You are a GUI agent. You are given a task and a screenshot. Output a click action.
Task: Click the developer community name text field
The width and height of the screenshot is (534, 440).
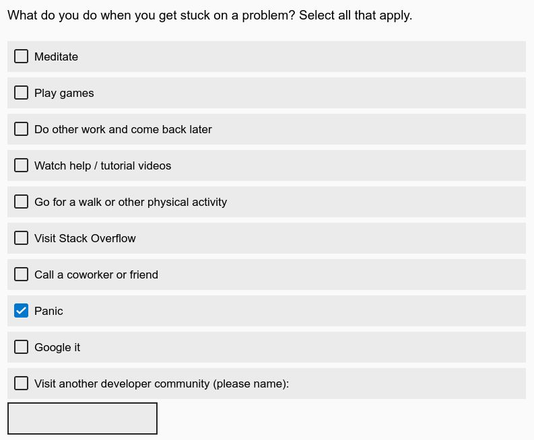(82, 418)
